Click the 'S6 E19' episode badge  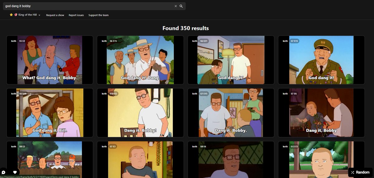click(x=23, y=94)
